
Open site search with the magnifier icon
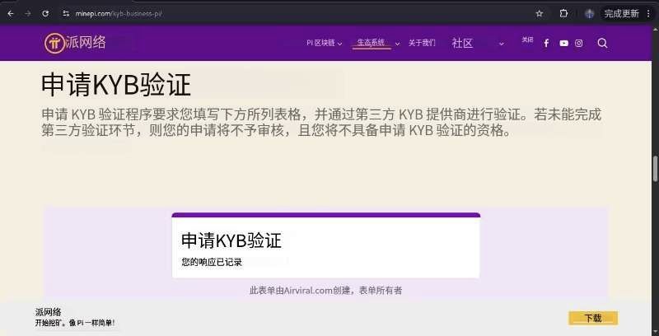[x=602, y=44]
